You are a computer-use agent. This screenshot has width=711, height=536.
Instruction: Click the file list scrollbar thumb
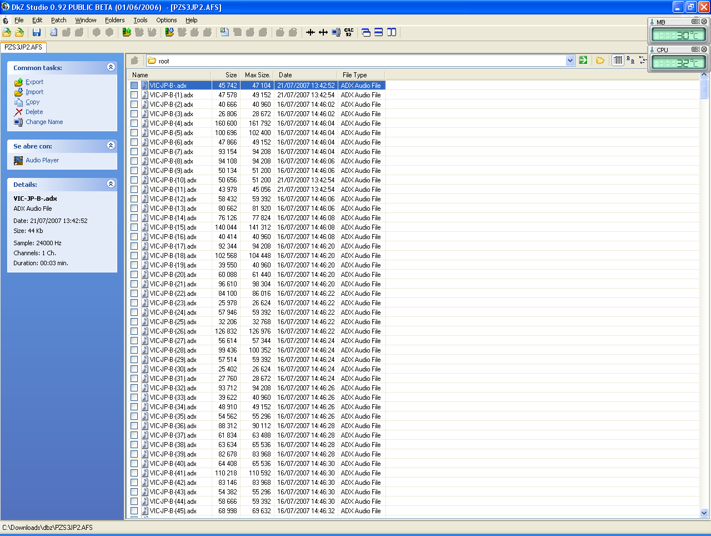click(704, 88)
